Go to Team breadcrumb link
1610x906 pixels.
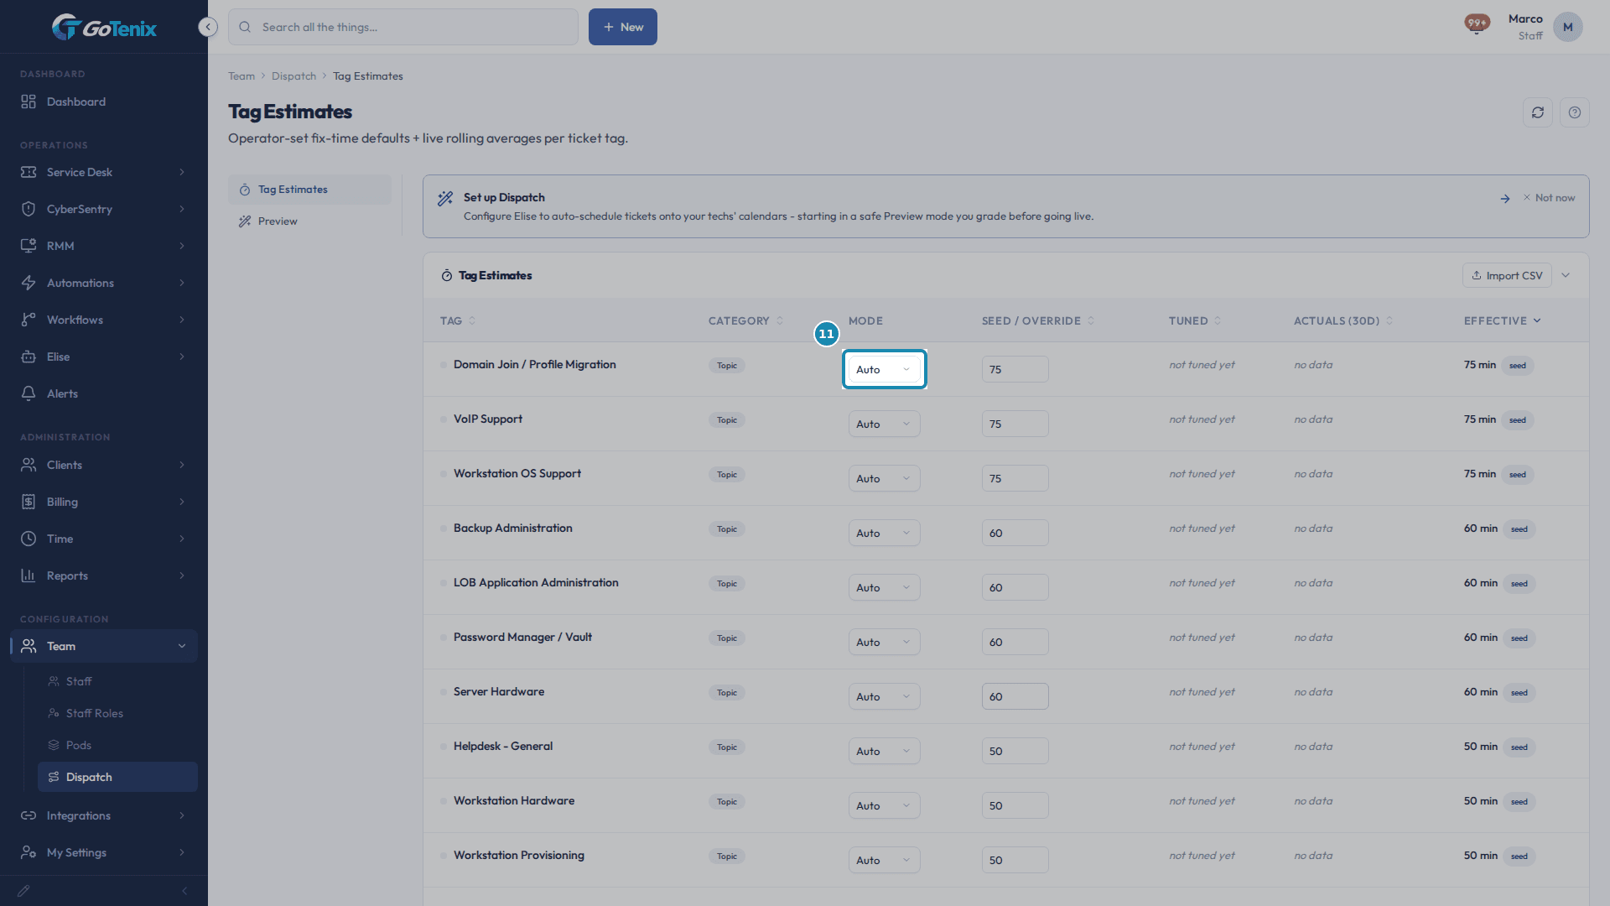(x=241, y=76)
